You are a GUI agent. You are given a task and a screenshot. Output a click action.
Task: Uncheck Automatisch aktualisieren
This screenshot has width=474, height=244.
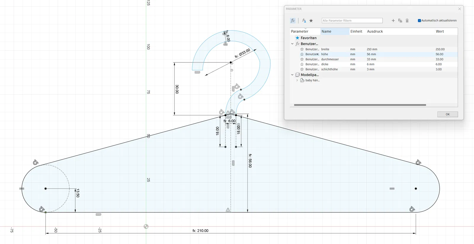coord(419,20)
